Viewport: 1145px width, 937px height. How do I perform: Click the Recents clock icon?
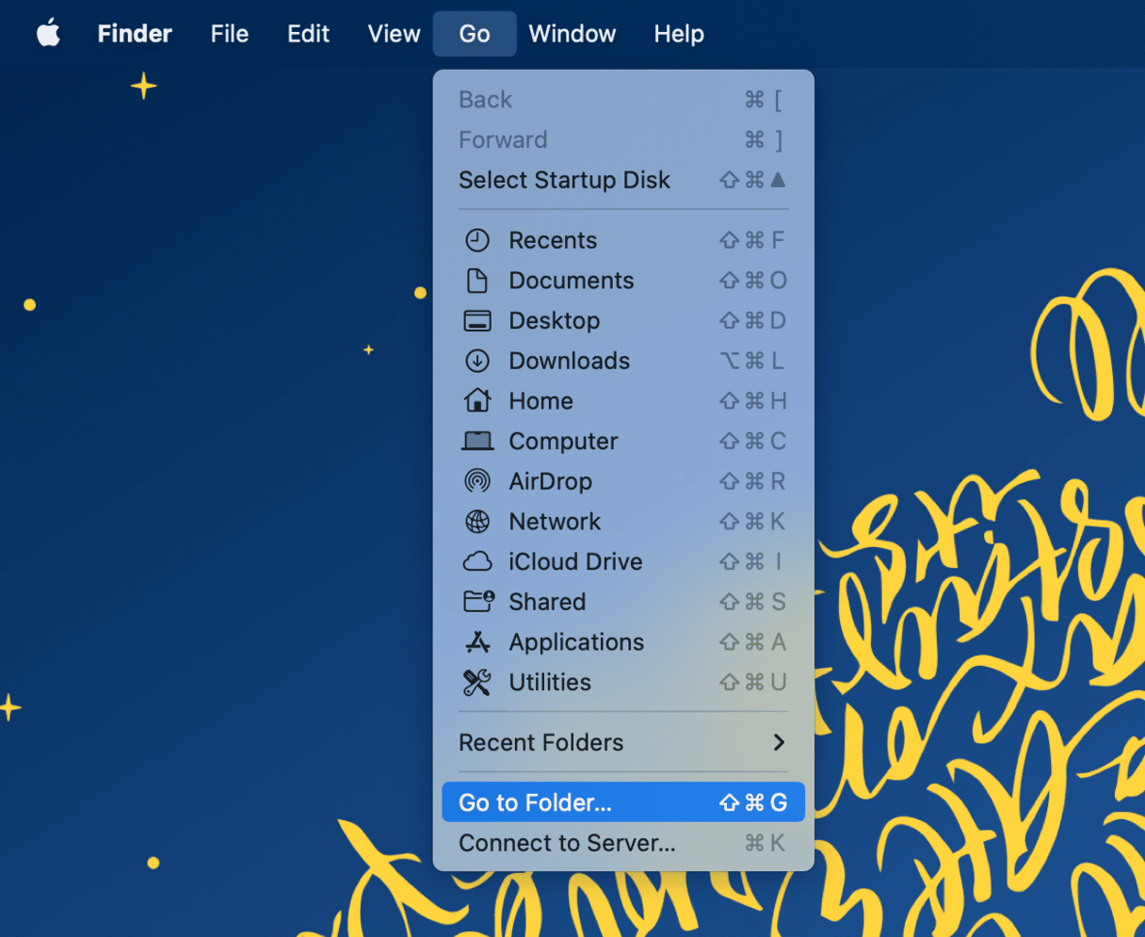point(477,240)
